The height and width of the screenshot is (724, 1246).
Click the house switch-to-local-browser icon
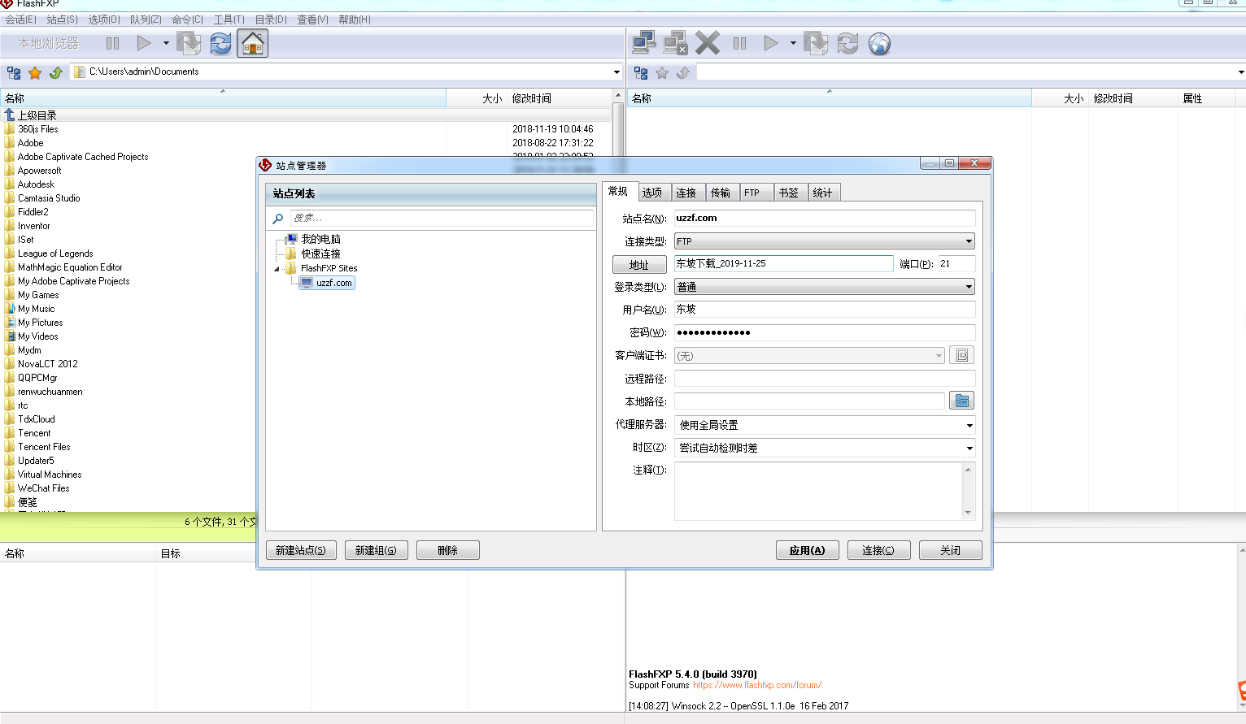pos(253,43)
